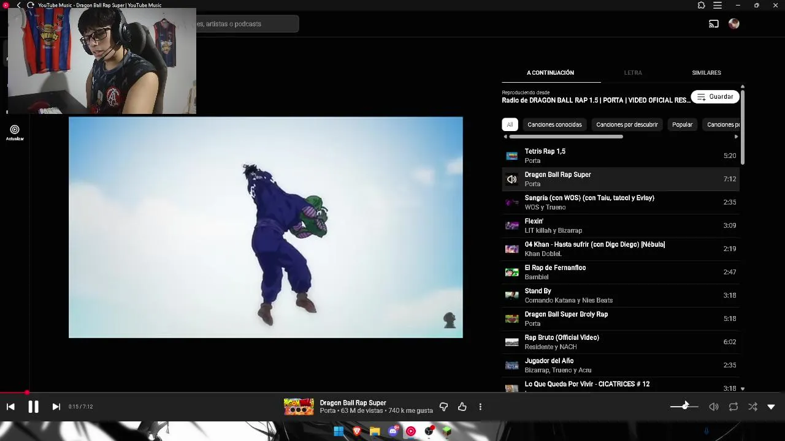Screen dimensions: 785x441
Task: Open Residente y NACH artist link
Action: (x=551, y=347)
